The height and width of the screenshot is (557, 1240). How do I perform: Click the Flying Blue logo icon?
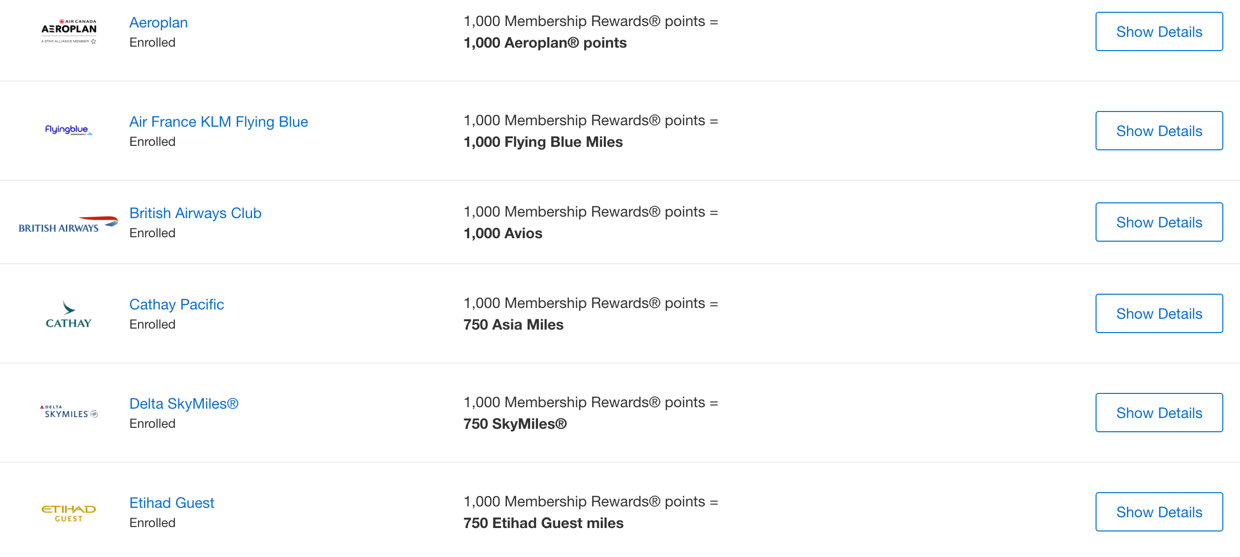pyautogui.click(x=68, y=130)
